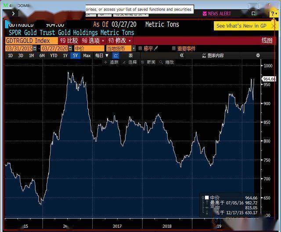Click the line chart view icon
The width and height of the screenshot is (281, 232).
[116, 56]
